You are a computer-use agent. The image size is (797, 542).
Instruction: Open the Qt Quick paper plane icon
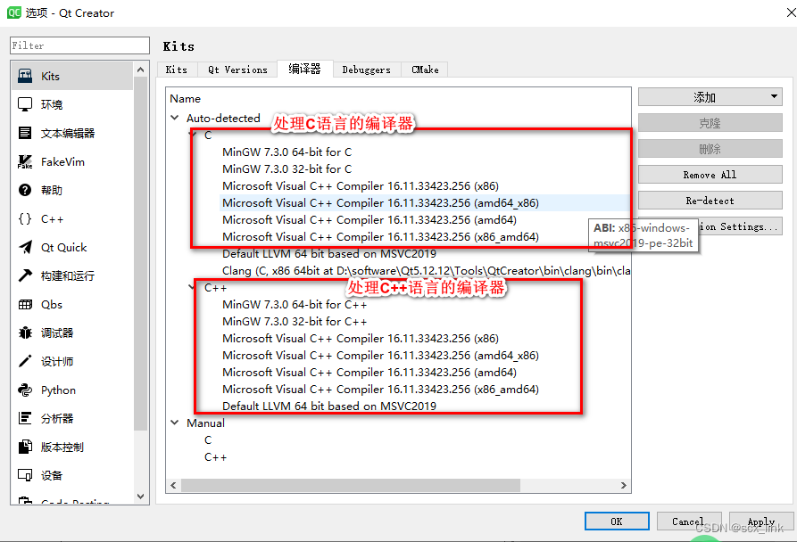click(x=25, y=247)
